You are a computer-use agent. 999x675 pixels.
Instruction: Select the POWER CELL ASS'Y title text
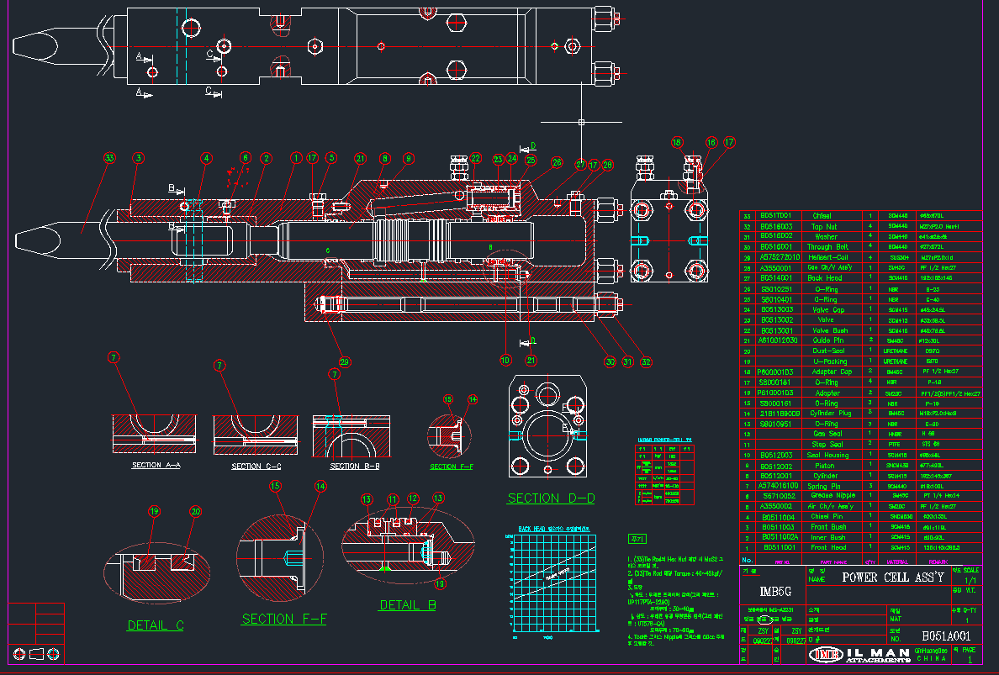[892, 577]
